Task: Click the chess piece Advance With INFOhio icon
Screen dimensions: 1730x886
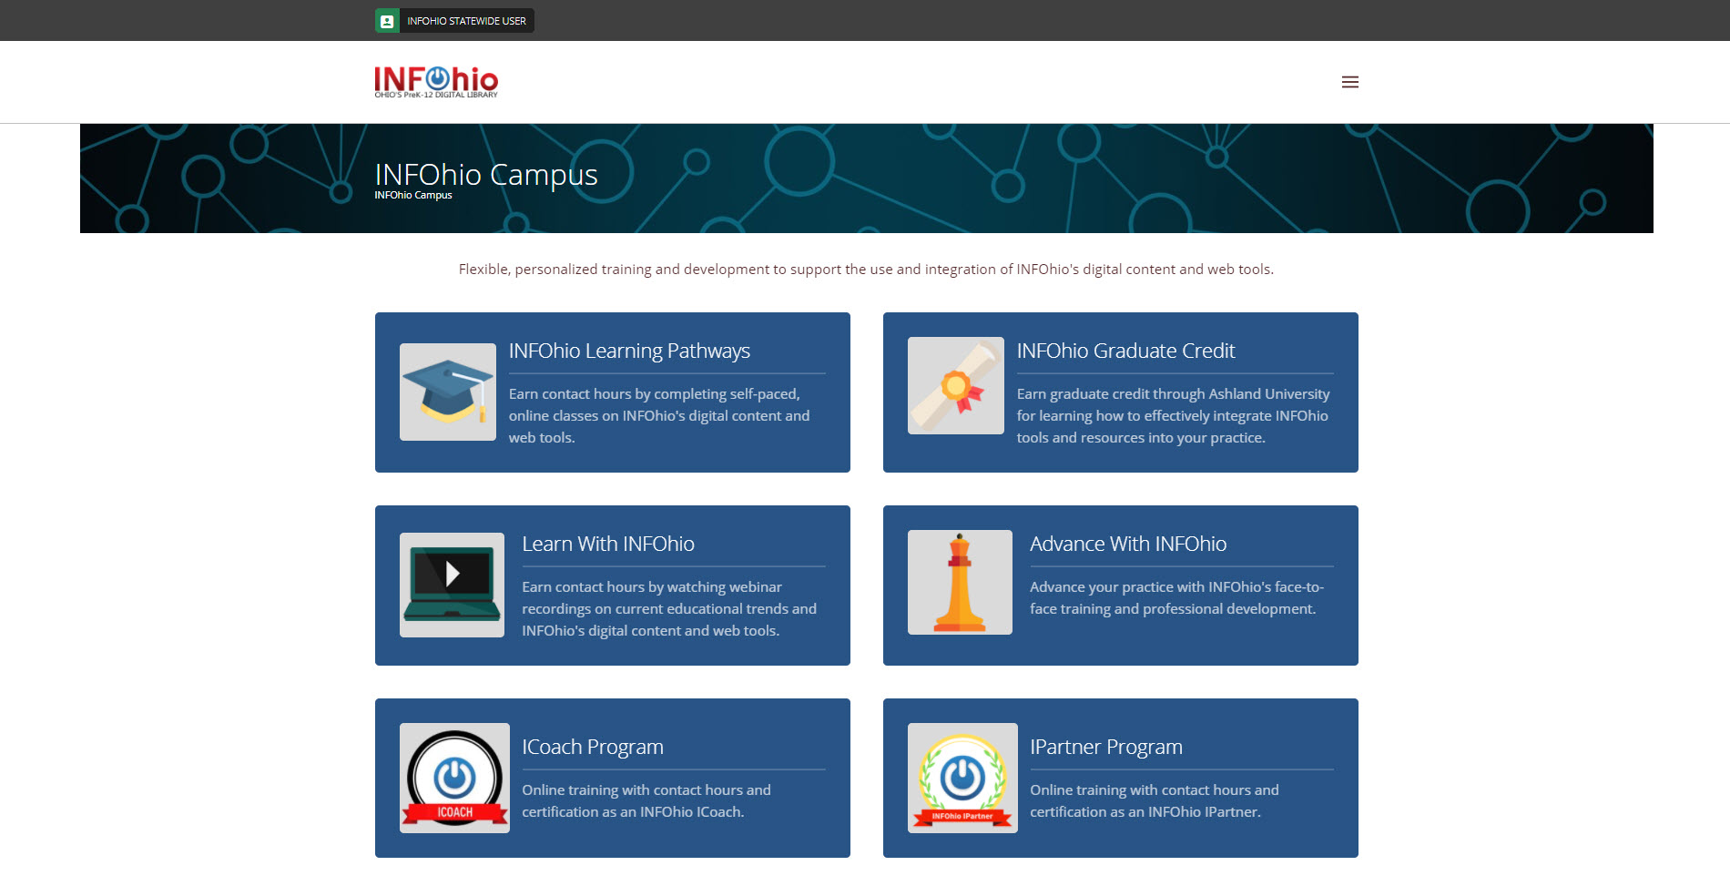Action: click(x=960, y=582)
